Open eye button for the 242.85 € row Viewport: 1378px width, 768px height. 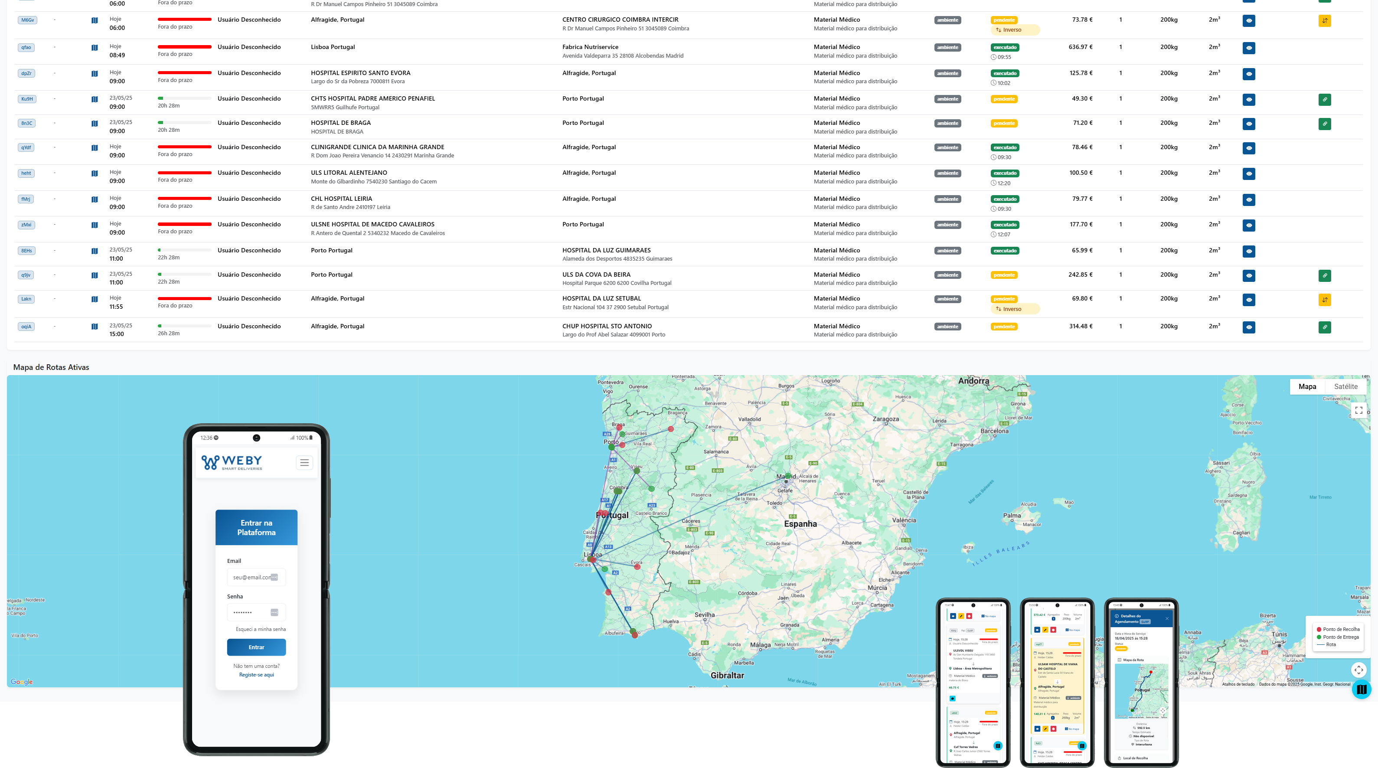[1248, 276]
